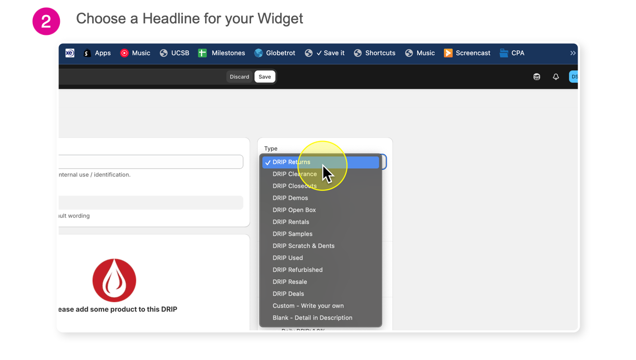Open the Globetrot bookmark
The image size is (636, 360).
(275, 53)
